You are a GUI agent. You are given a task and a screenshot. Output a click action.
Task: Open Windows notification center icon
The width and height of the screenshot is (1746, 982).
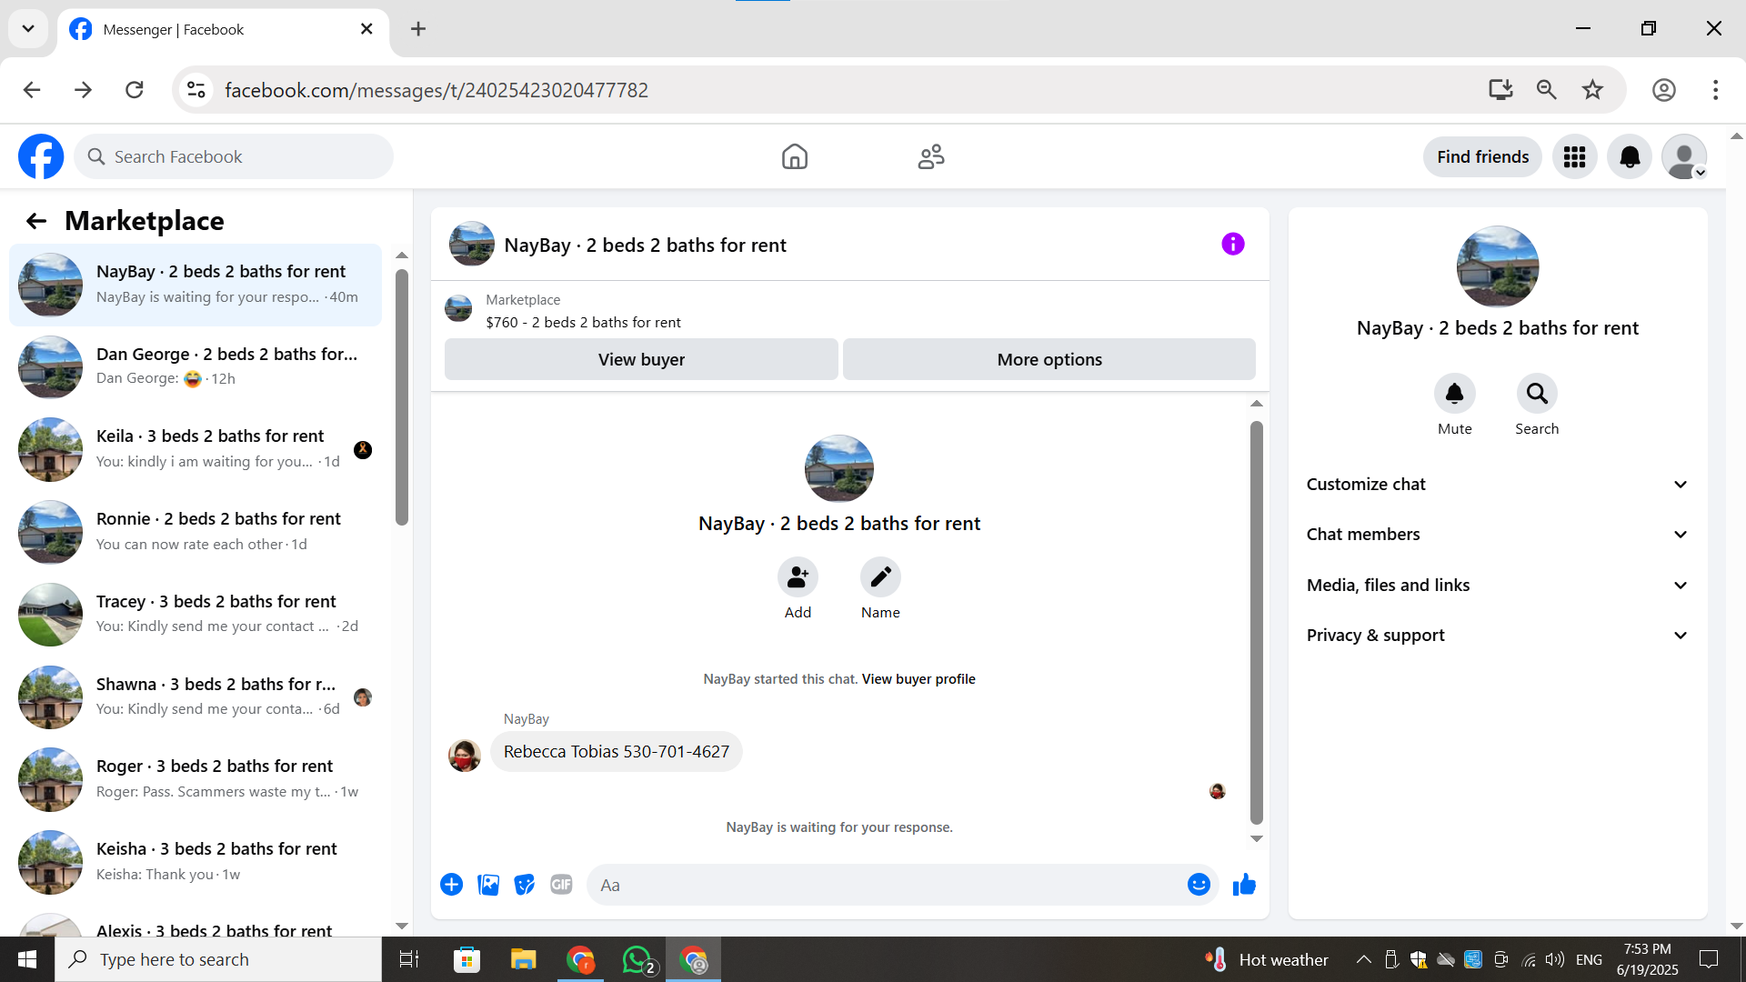tap(1709, 959)
